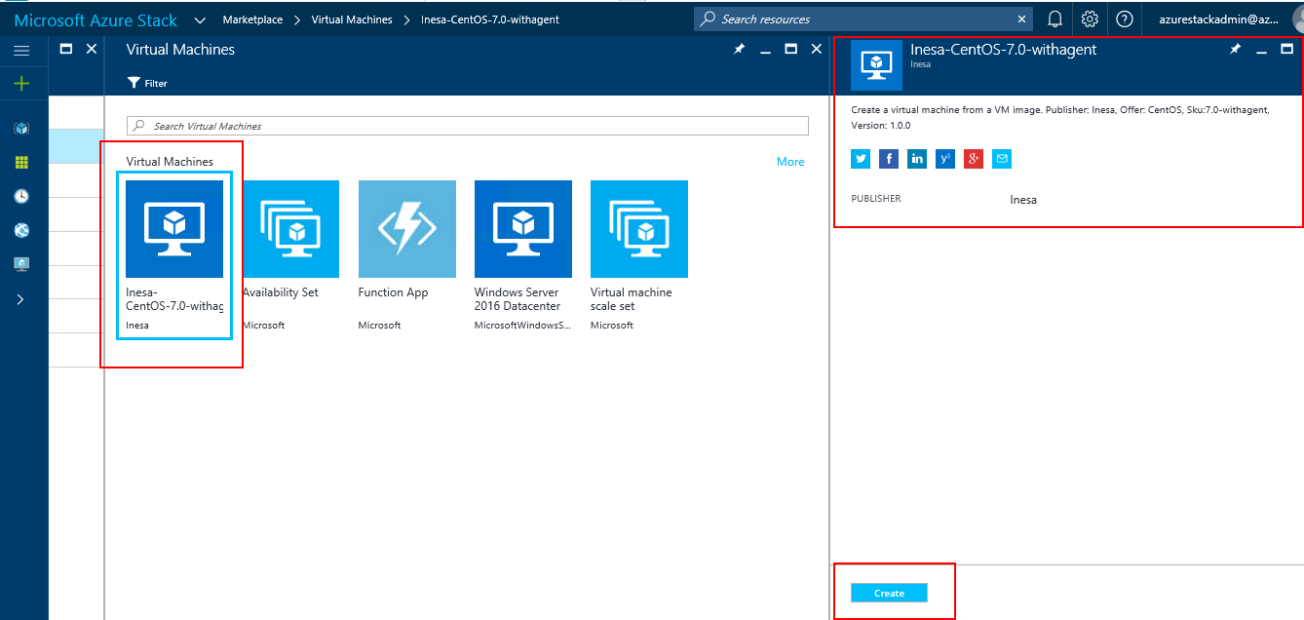Open the notifications bell
This screenshot has height=620, width=1304.
pyautogui.click(x=1055, y=19)
